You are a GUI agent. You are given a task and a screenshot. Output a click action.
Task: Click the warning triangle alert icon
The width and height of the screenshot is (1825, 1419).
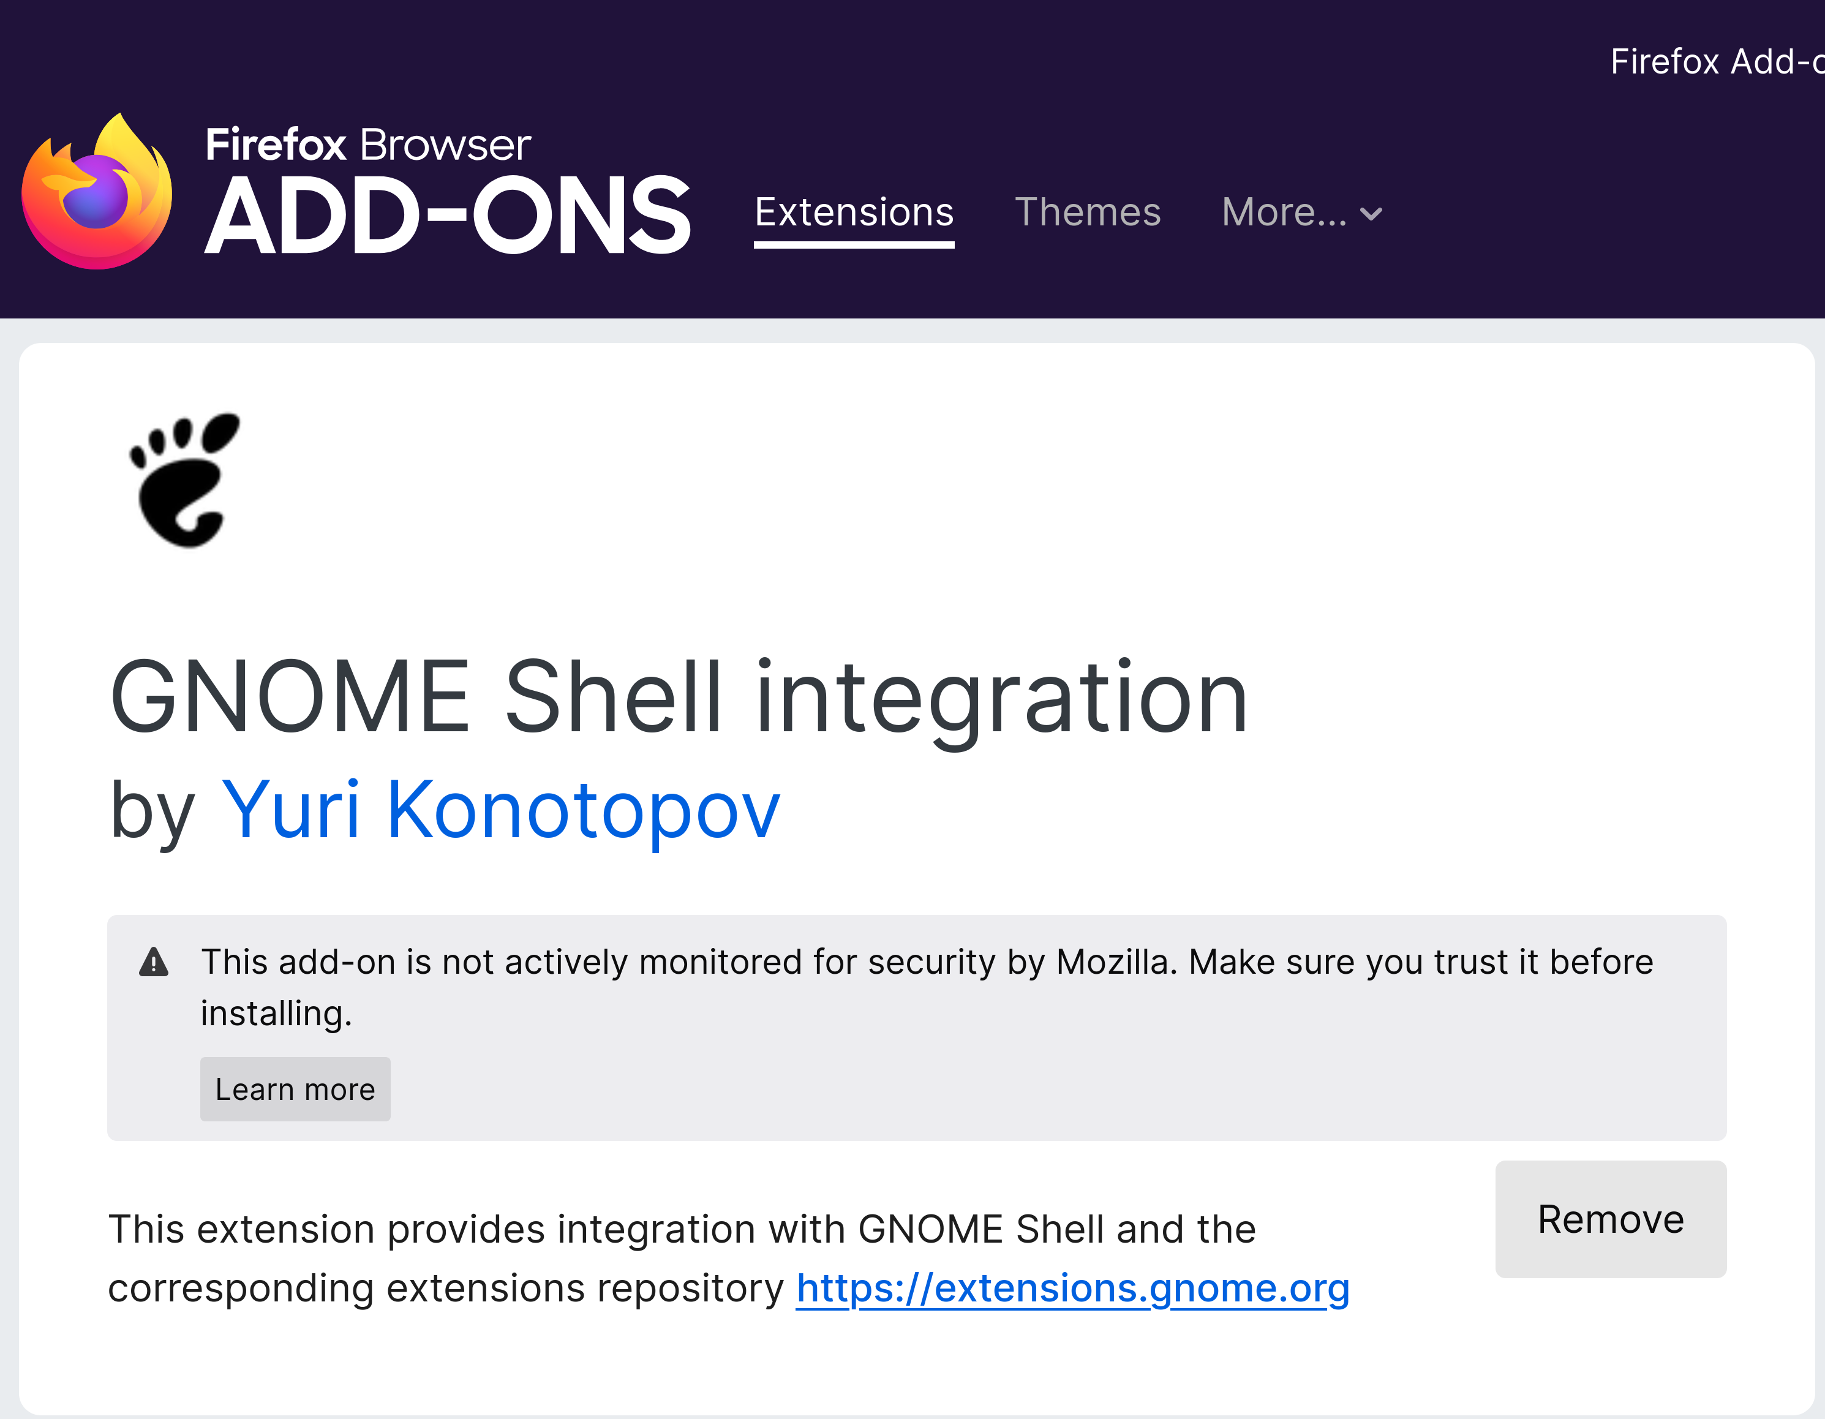click(153, 963)
